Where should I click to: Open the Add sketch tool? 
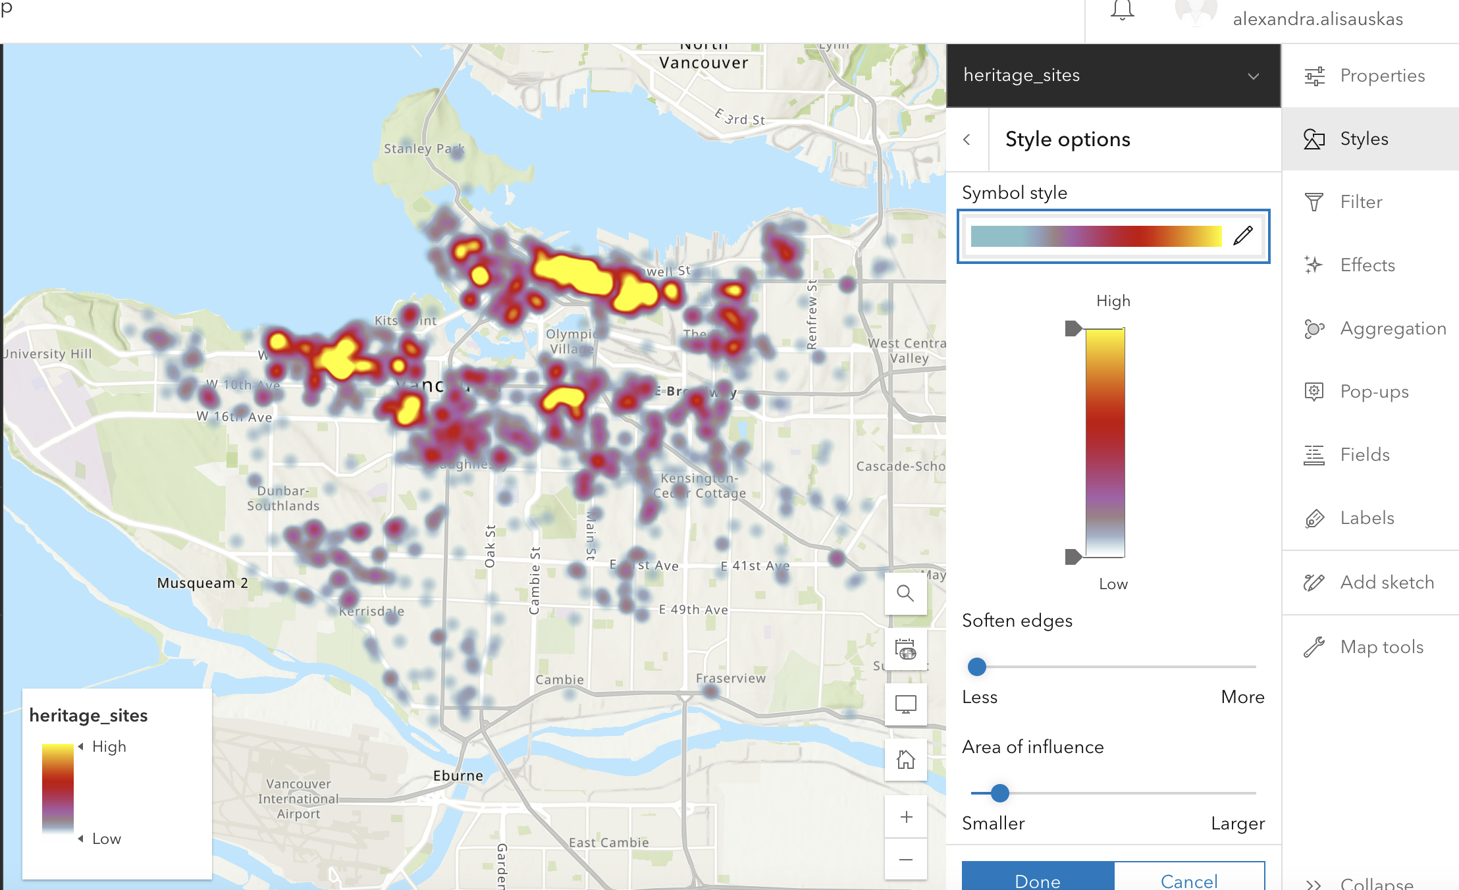[x=1370, y=583]
